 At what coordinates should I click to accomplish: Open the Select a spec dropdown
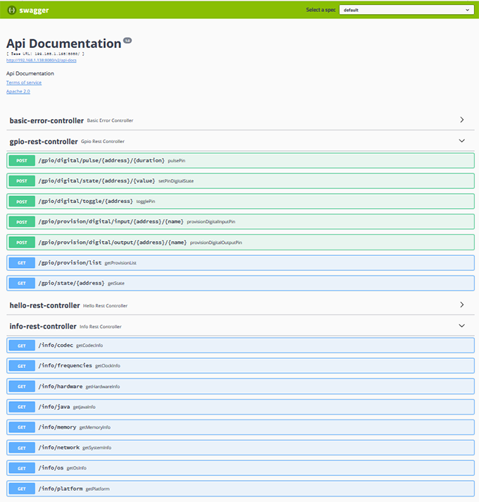(x=405, y=10)
